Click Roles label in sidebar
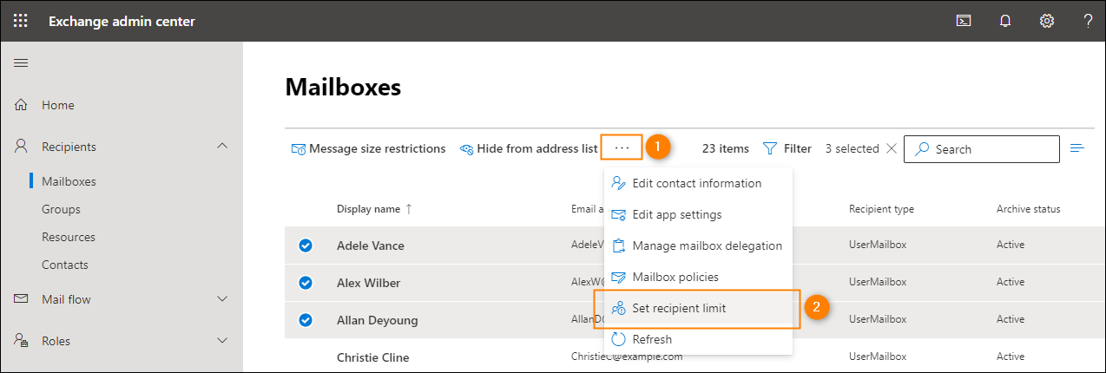1106x373 pixels. pos(56,341)
